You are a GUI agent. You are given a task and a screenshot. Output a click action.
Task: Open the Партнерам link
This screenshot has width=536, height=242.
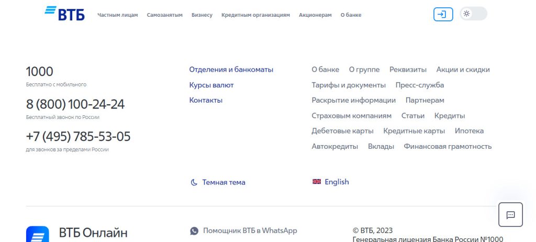click(425, 100)
